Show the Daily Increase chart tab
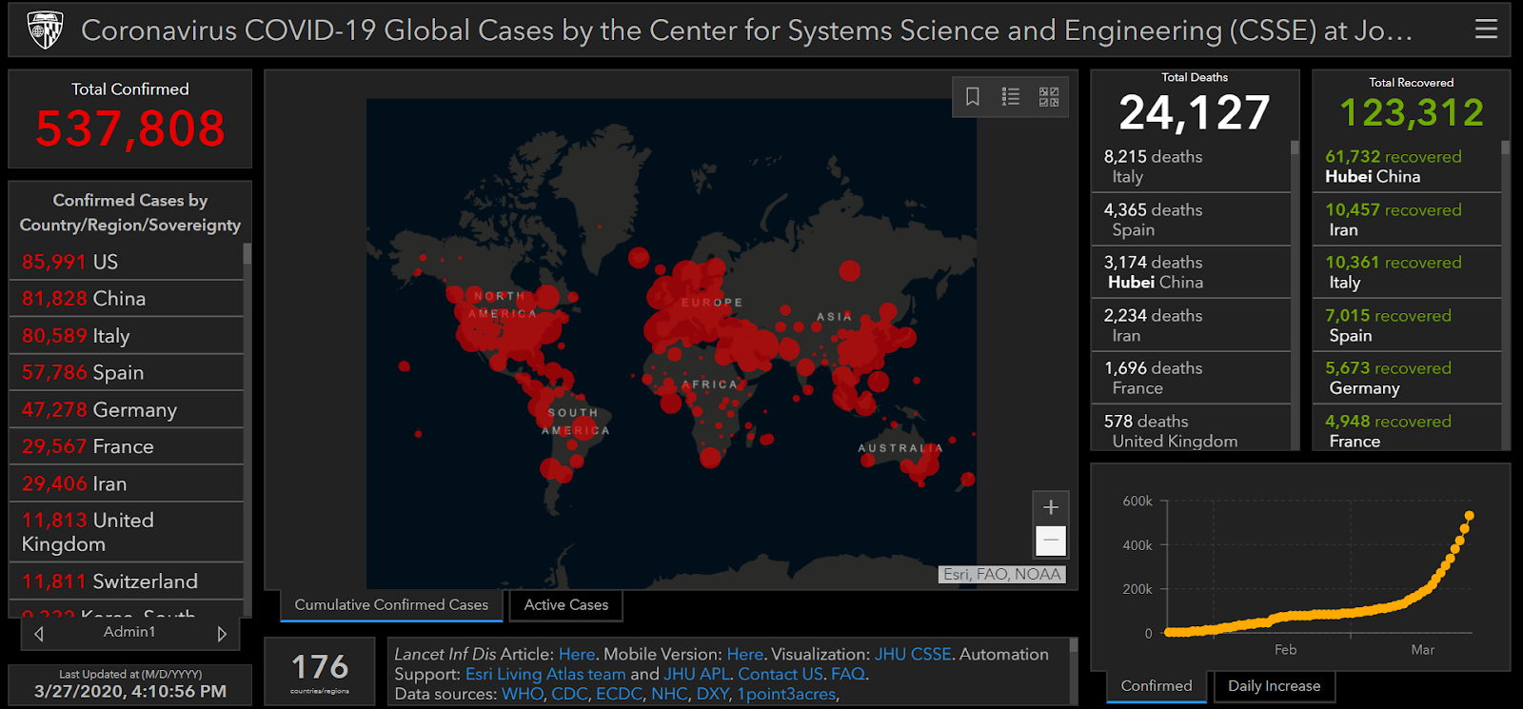Image resolution: width=1523 pixels, height=709 pixels. (x=1274, y=686)
